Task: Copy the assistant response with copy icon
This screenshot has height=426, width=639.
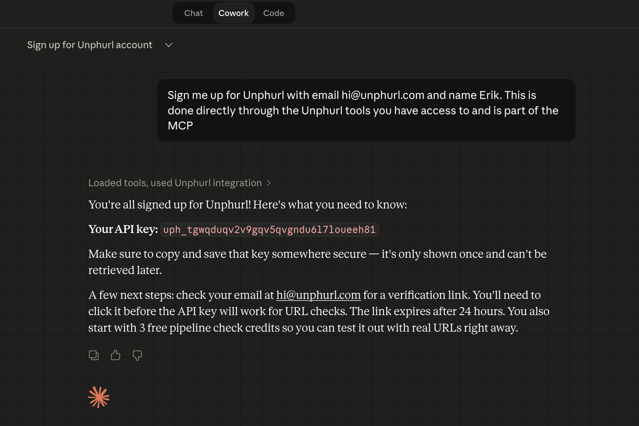Action: tap(94, 355)
